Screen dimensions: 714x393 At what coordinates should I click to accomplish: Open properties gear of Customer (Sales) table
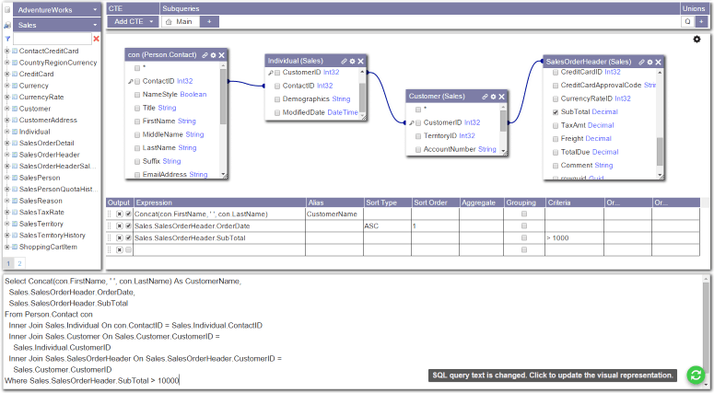[493, 97]
